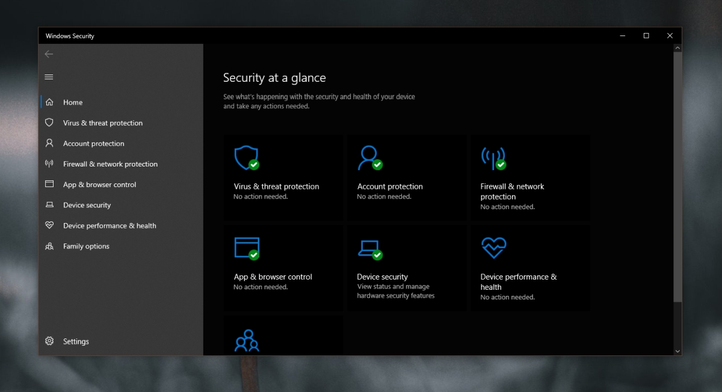
Task: Click the scrollbar up arrow
Action: [677, 48]
